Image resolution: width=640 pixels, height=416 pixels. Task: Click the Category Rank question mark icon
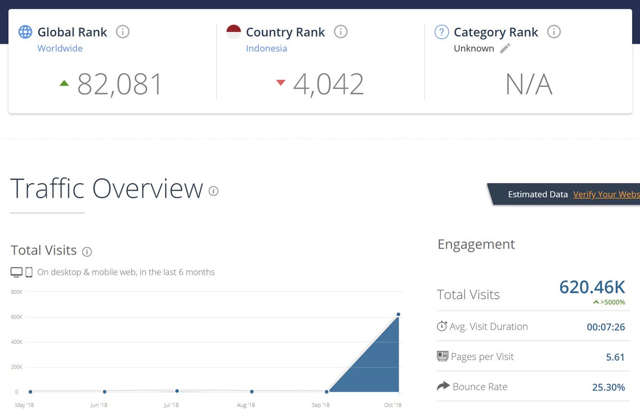click(442, 32)
